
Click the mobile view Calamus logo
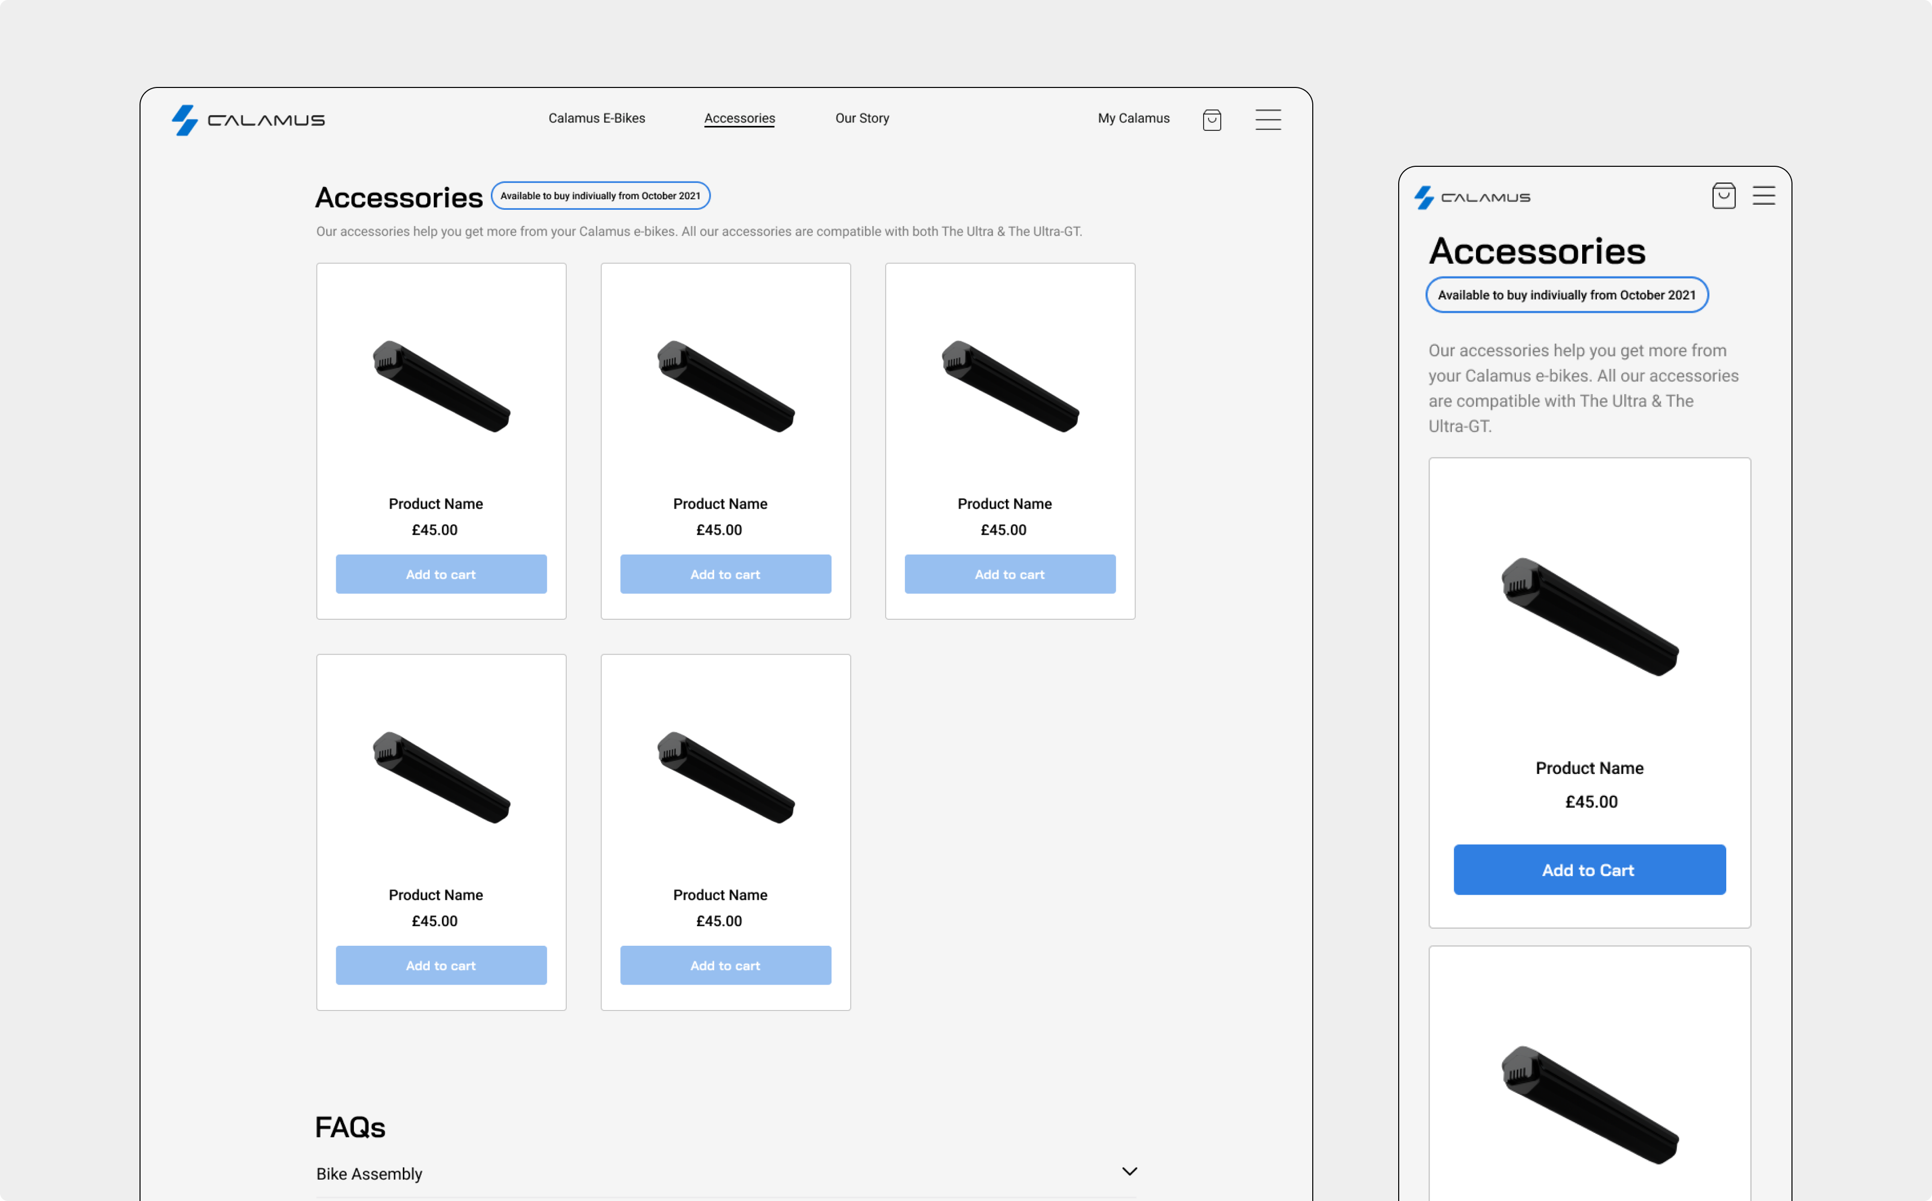tap(1472, 197)
